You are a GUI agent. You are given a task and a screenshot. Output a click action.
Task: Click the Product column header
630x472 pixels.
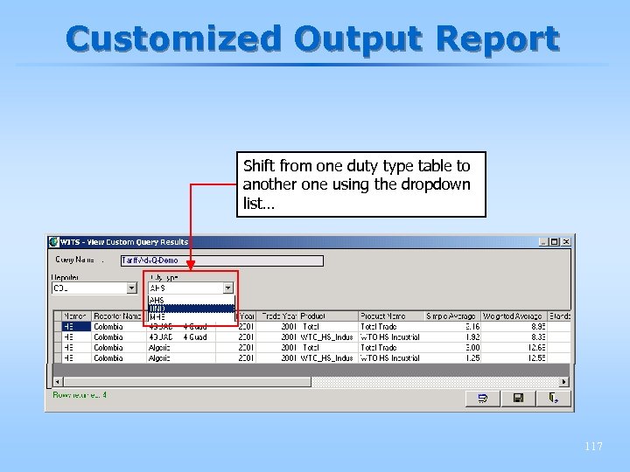328,316
